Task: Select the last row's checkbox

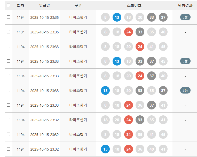Action: click(9, 149)
